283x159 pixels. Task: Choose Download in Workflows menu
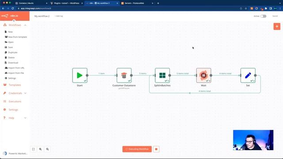click(13, 63)
